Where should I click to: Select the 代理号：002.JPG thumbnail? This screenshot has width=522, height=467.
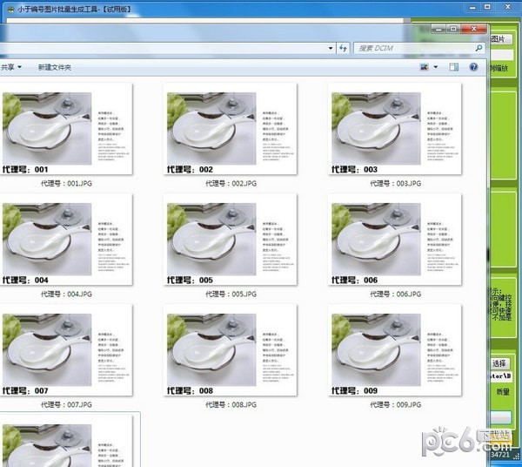click(231, 129)
